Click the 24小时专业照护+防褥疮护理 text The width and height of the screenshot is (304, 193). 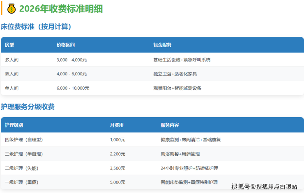click(189, 168)
